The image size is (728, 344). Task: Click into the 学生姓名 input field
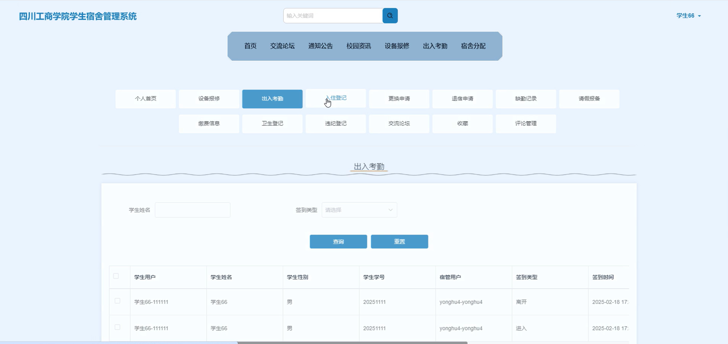[x=193, y=210]
